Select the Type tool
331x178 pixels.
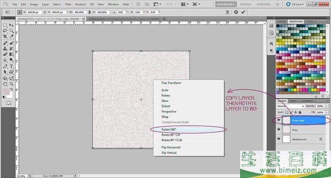[x=11, y=66]
